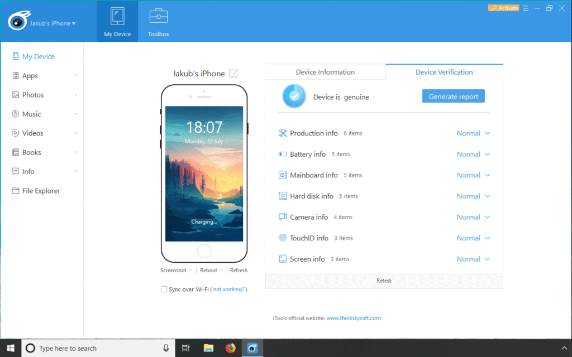572x357 pixels.
Task: Enable Sync over Wi-Fi
Action: 164,289
